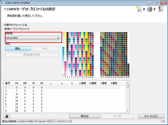Click the scroll-up arrow of the table
168x125 pixels.
coord(127,83)
